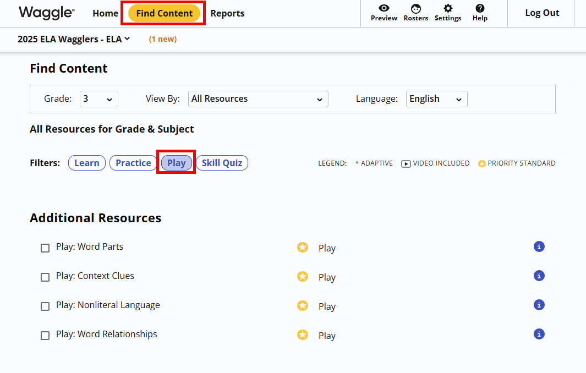Viewport: 586px width, 373px height.
Task: Check the Play: Nonliteral Language checkbox
Action: pyautogui.click(x=45, y=306)
